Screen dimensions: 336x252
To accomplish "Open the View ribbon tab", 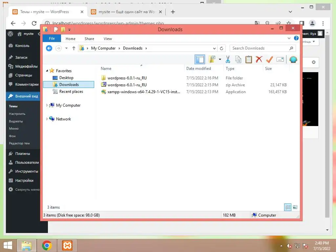I will coord(108,39).
